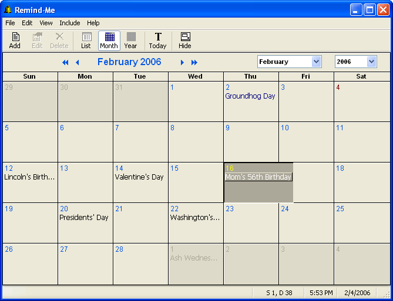
Task: Select day 18 in the calendar
Action: (x=362, y=182)
